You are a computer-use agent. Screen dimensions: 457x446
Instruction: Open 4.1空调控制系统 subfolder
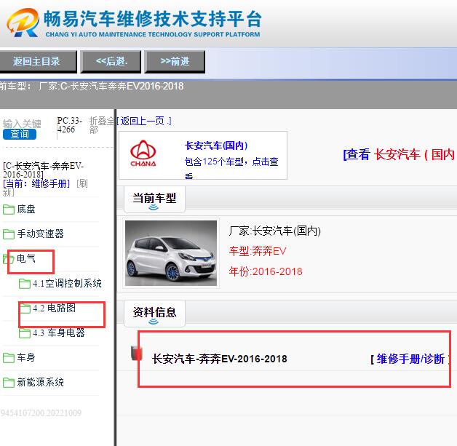coord(67,283)
